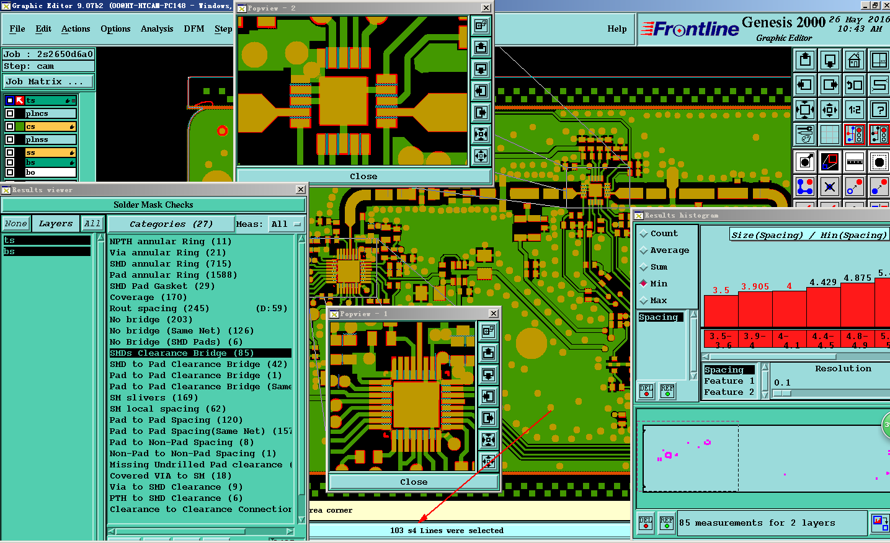Click the red 3.905 histogram bar

pos(755,309)
